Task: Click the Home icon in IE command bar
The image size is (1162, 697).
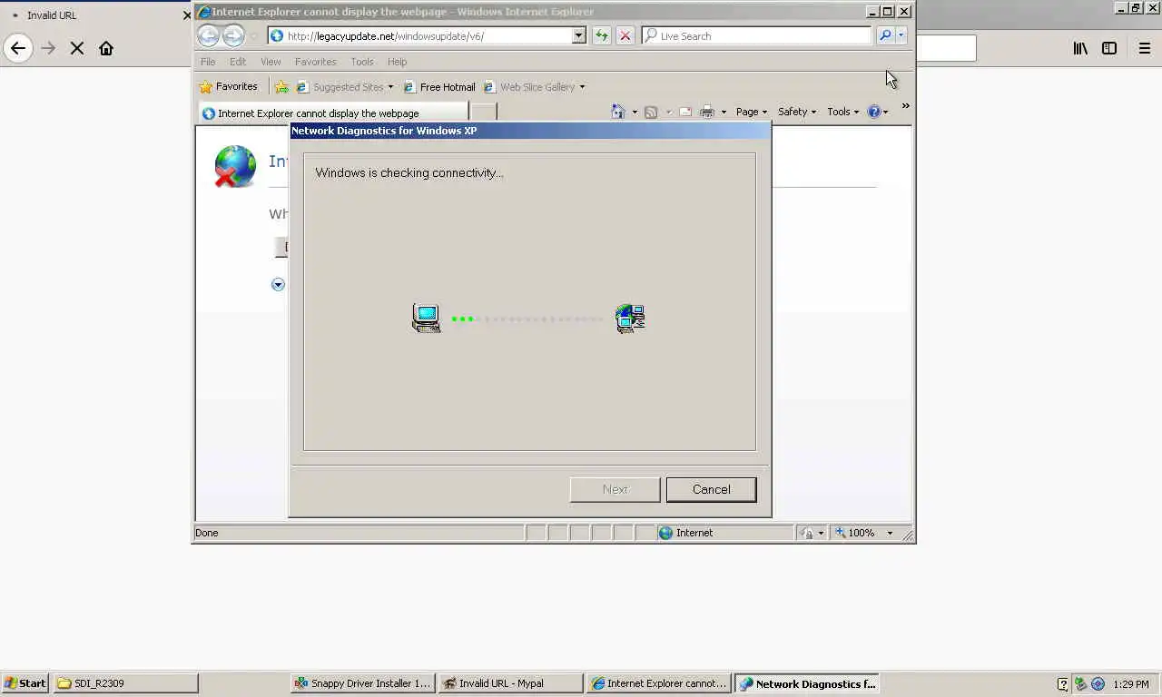Action: coord(618,112)
